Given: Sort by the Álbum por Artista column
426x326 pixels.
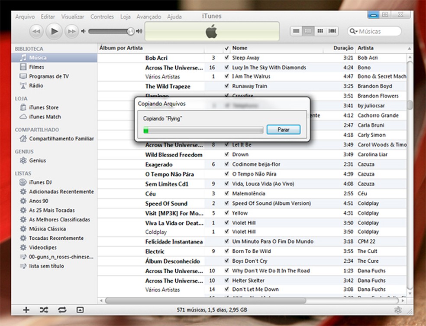Looking at the screenshot, I should pyautogui.click(x=151, y=48).
